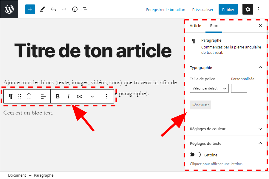
Task: Change block type via paragraph icon
Action: point(11,96)
